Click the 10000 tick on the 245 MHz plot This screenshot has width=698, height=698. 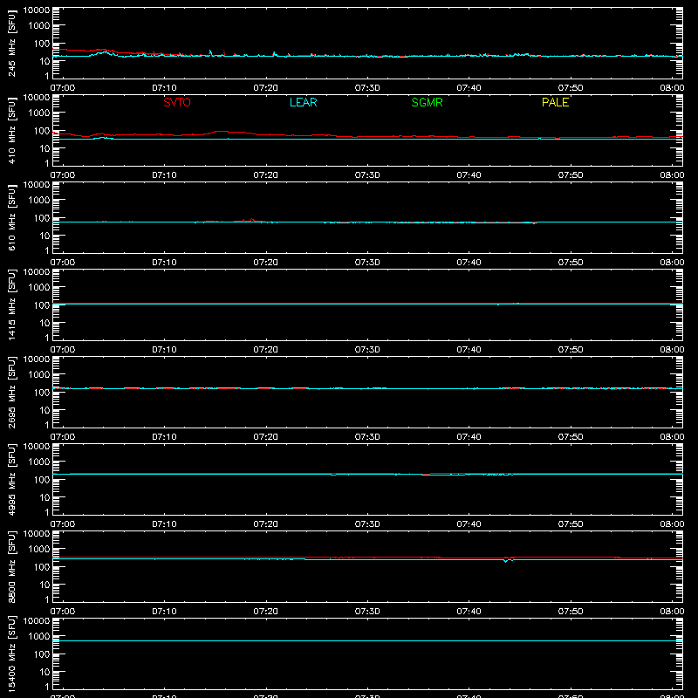pyautogui.click(x=37, y=10)
